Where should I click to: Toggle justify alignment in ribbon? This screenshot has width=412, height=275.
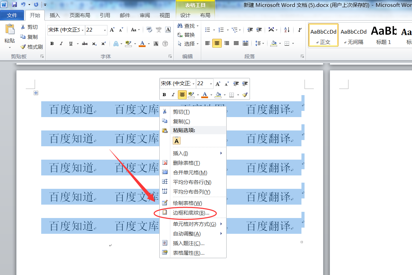click(236, 43)
